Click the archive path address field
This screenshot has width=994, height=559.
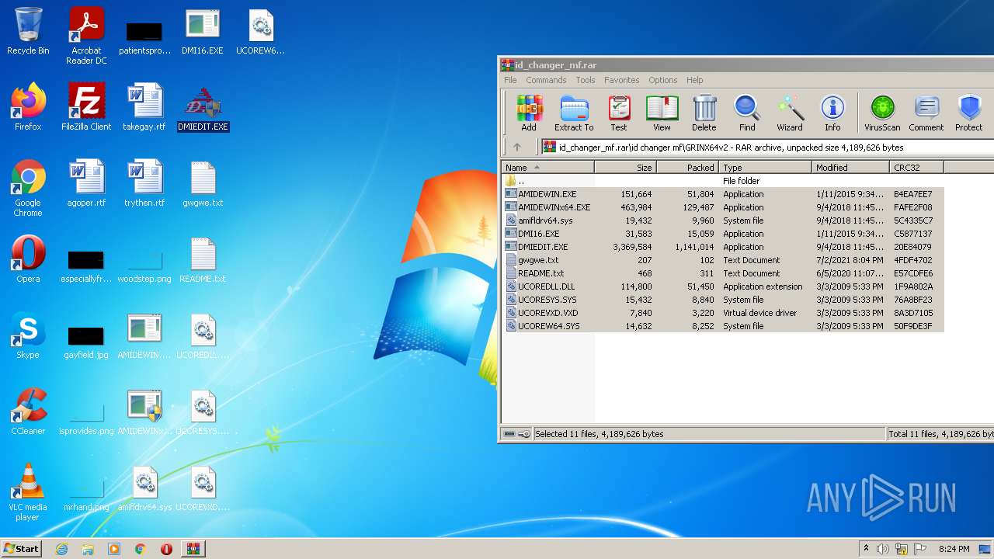click(767, 147)
